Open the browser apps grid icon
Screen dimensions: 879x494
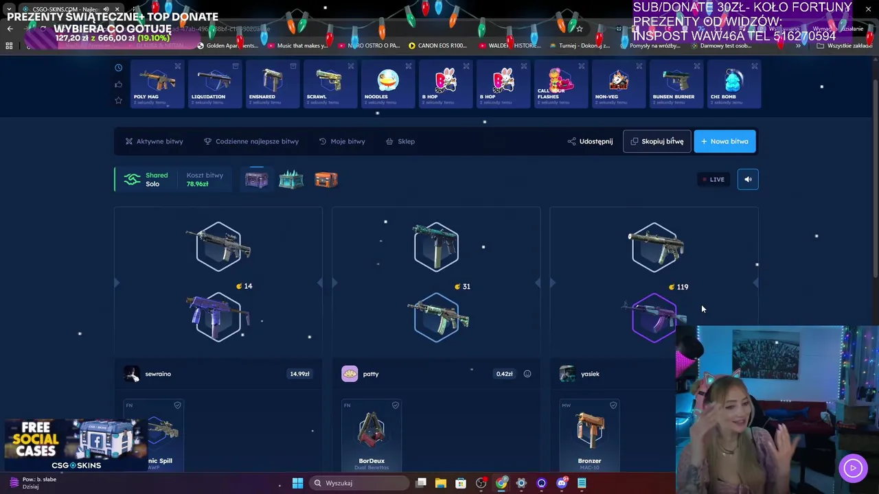point(9,46)
